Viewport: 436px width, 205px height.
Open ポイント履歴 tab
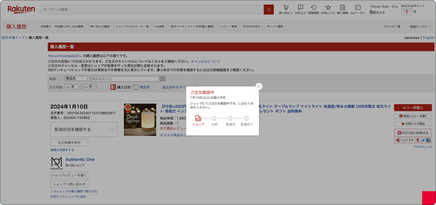(x=275, y=27)
